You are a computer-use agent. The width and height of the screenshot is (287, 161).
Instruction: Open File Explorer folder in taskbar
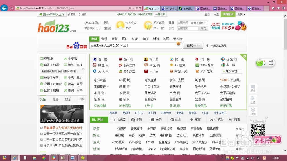pos(34,158)
